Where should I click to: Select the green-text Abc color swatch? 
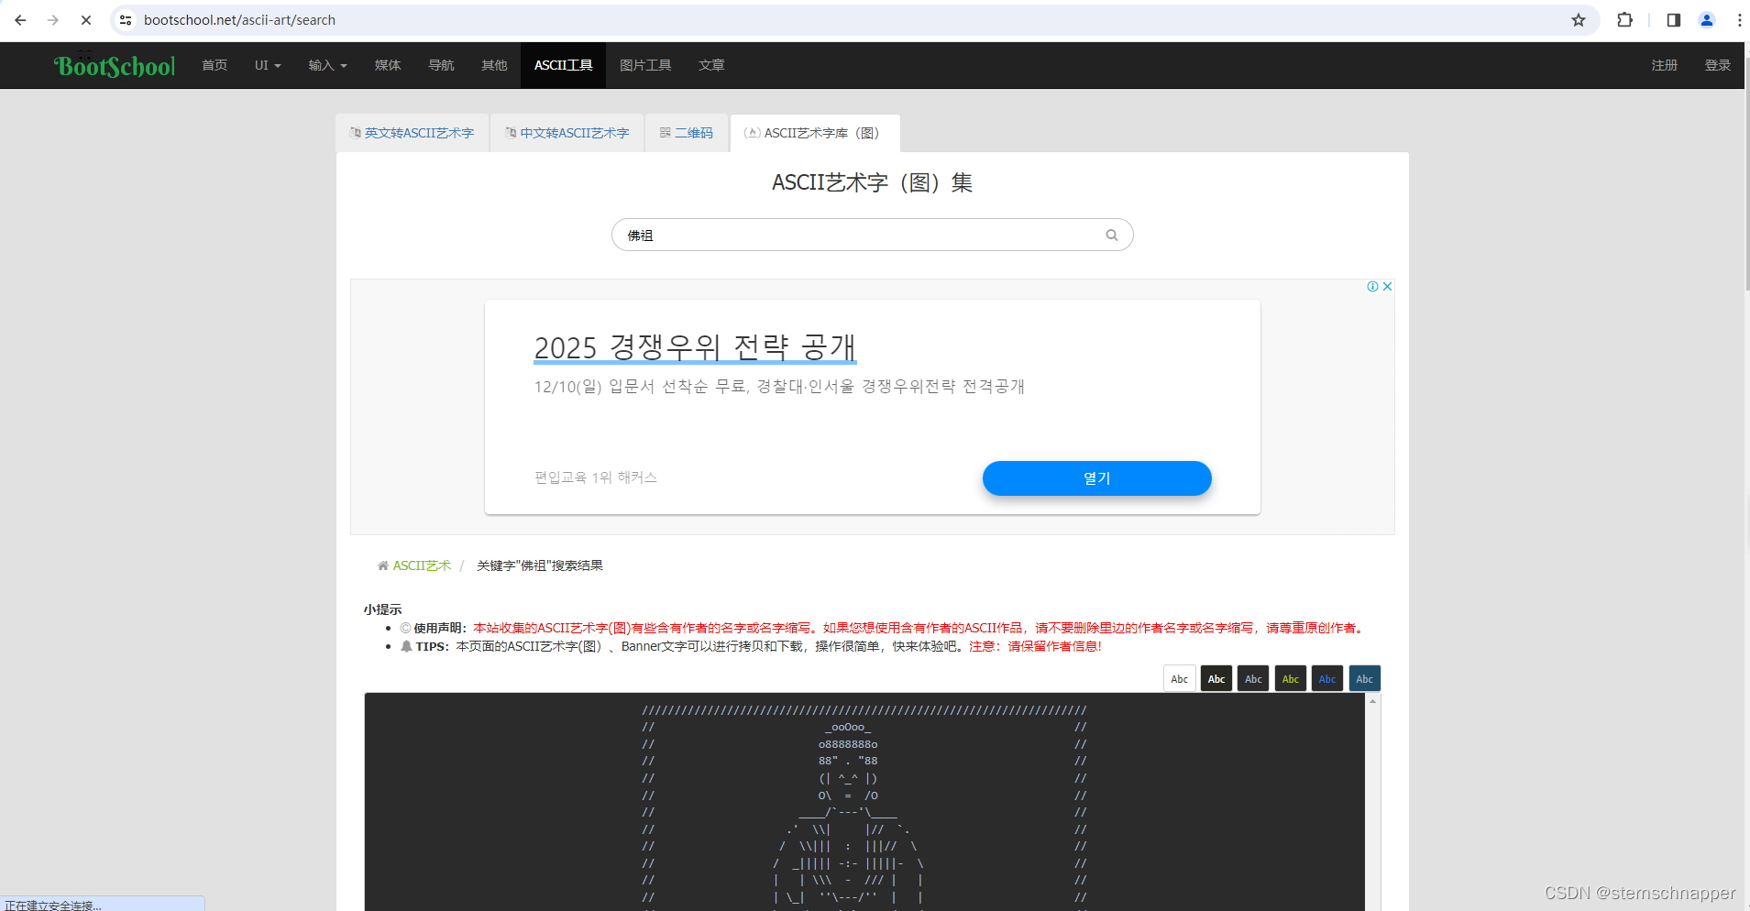coord(1290,678)
